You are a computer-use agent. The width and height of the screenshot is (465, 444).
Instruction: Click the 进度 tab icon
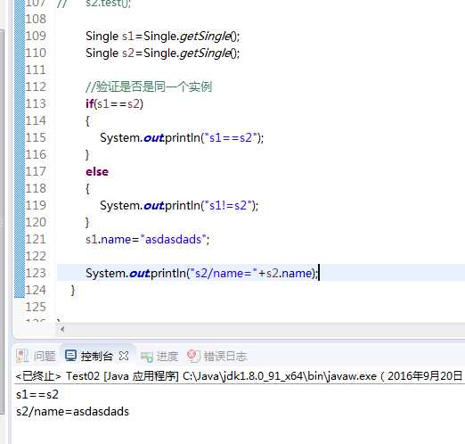tap(147, 357)
